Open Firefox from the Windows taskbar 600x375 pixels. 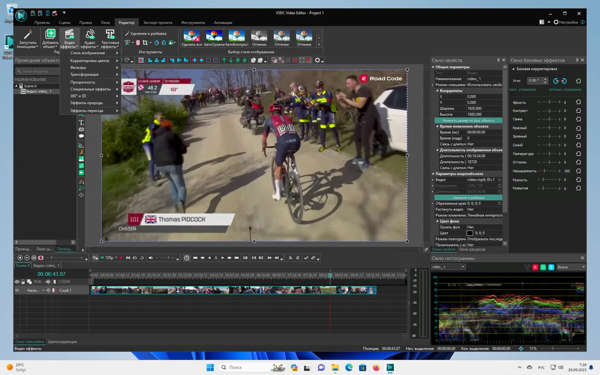[376, 367]
